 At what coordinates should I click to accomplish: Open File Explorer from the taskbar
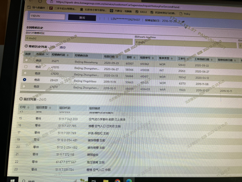pyautogui.click(x=106, y=181)
